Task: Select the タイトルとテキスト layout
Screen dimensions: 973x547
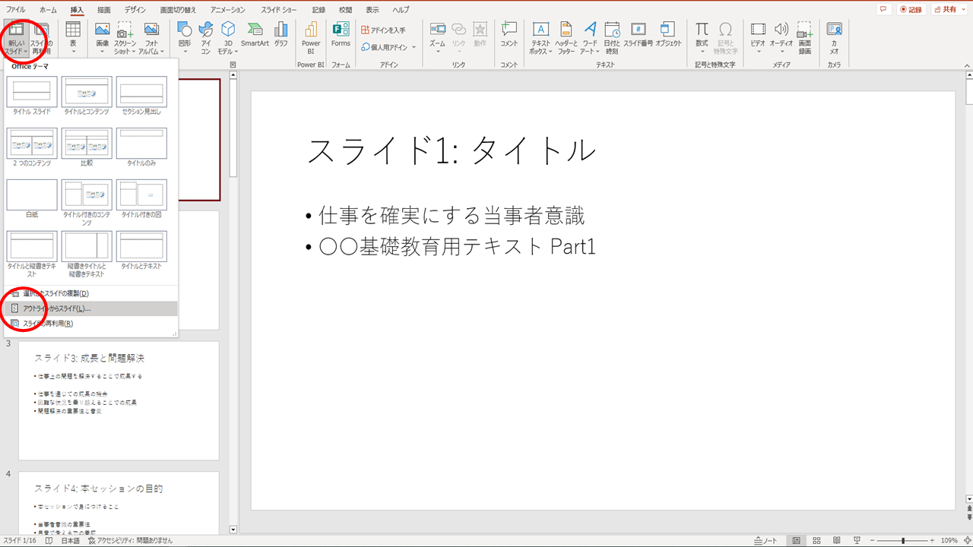Action: [x=141, y=251]
